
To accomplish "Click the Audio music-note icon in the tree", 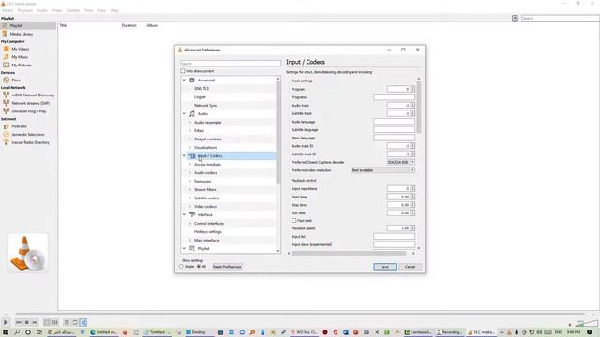I will click(x=192, y=114).
